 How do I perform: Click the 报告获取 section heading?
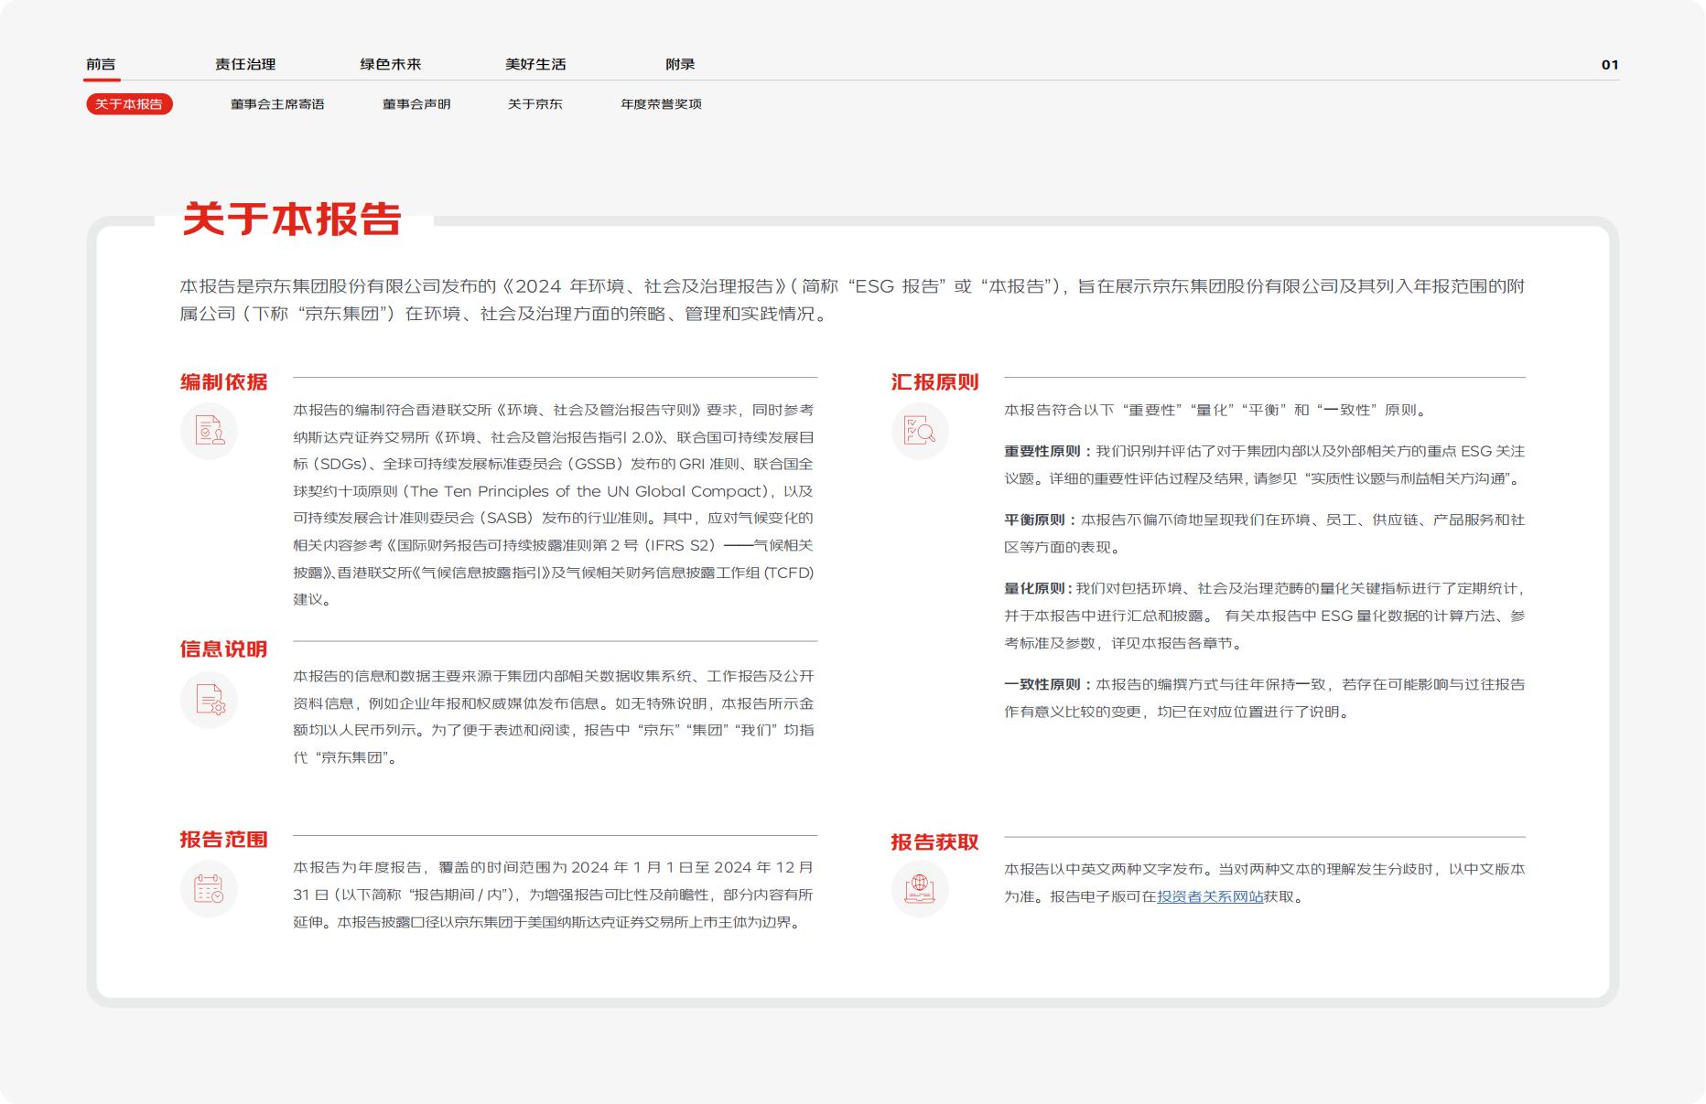click(x=934, y=842)
